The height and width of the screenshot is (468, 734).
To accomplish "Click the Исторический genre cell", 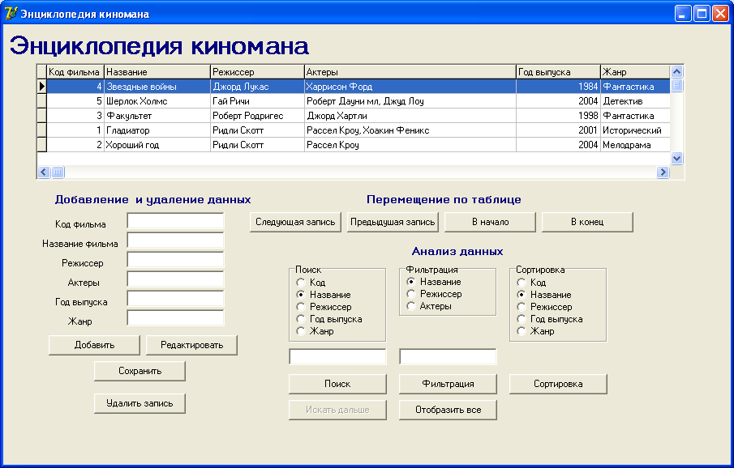I will tap(636, 130).
